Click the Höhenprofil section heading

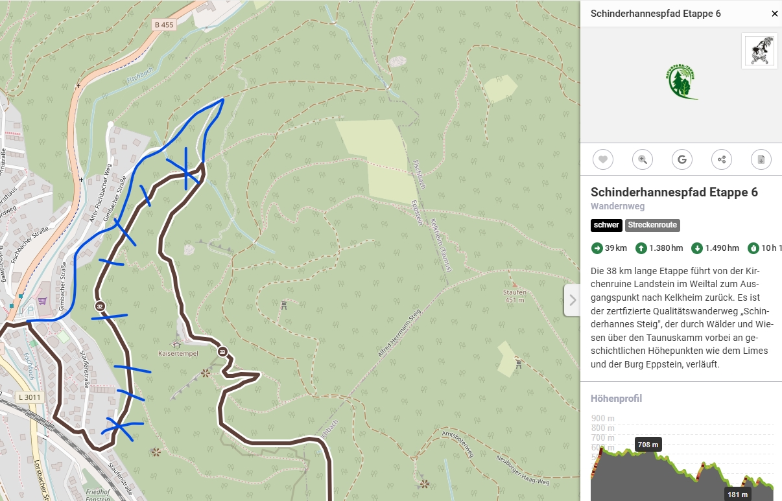616,399
